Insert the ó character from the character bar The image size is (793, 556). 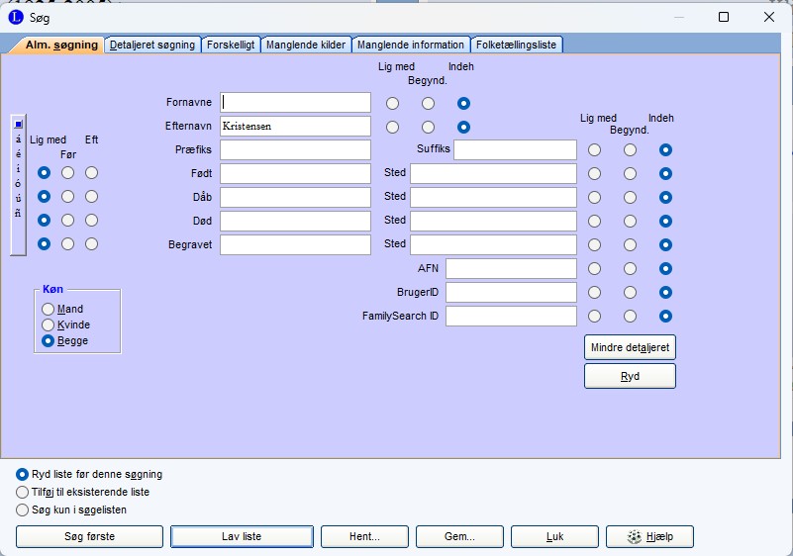click(18, 184)
